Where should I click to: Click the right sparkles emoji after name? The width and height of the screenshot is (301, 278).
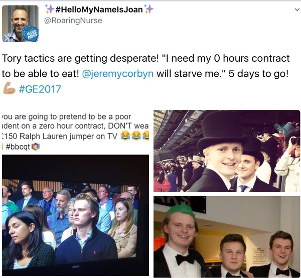149,9
